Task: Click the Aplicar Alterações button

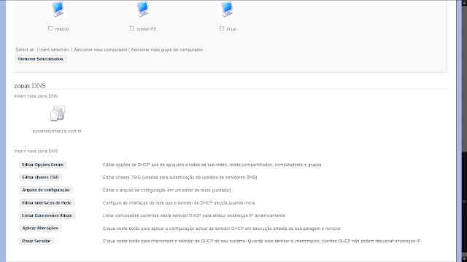Action: (x=40, y=228)
